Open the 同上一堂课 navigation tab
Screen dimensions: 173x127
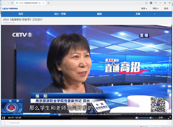point(60,14)
